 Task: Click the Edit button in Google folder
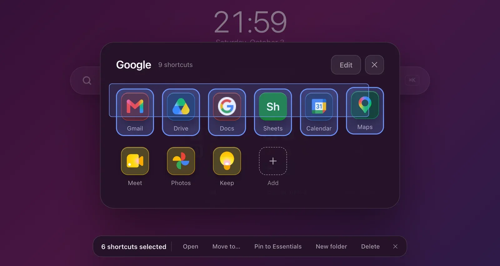coord(346,65)
